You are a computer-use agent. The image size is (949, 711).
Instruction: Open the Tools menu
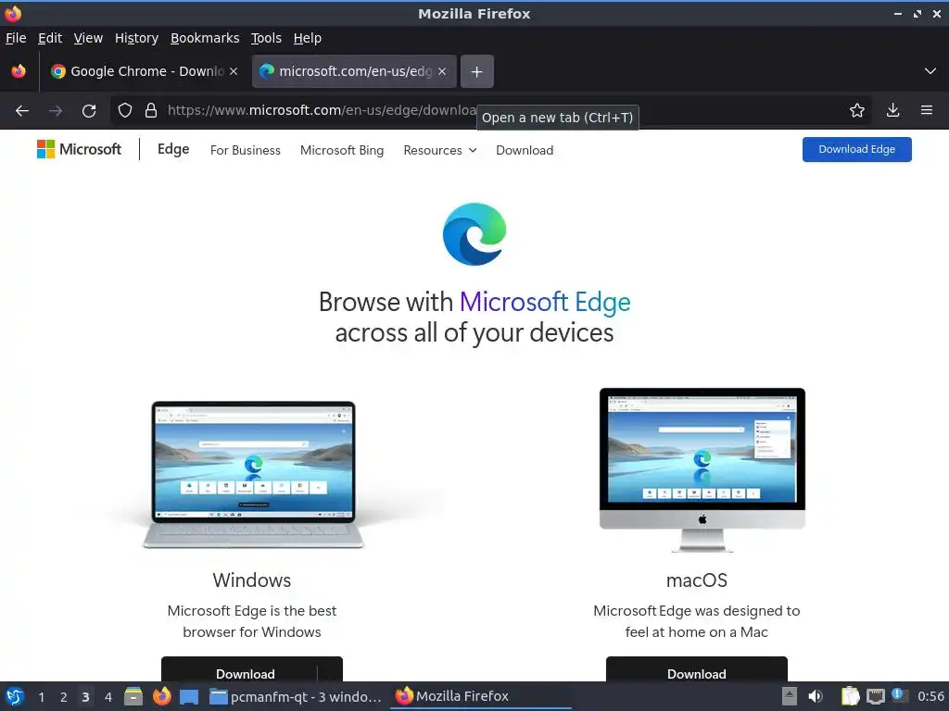266,38
